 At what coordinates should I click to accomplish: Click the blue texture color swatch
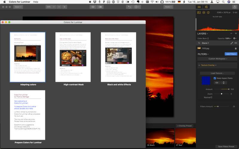[206, 80]
